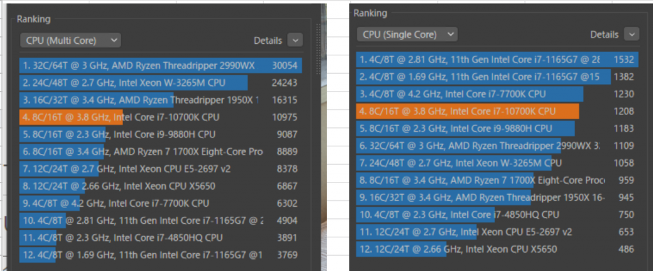The image size is (653, 271).
Task: Expand Details arrow in Multi Core panel
Action: pyautogui.click(x=295, y=40)
